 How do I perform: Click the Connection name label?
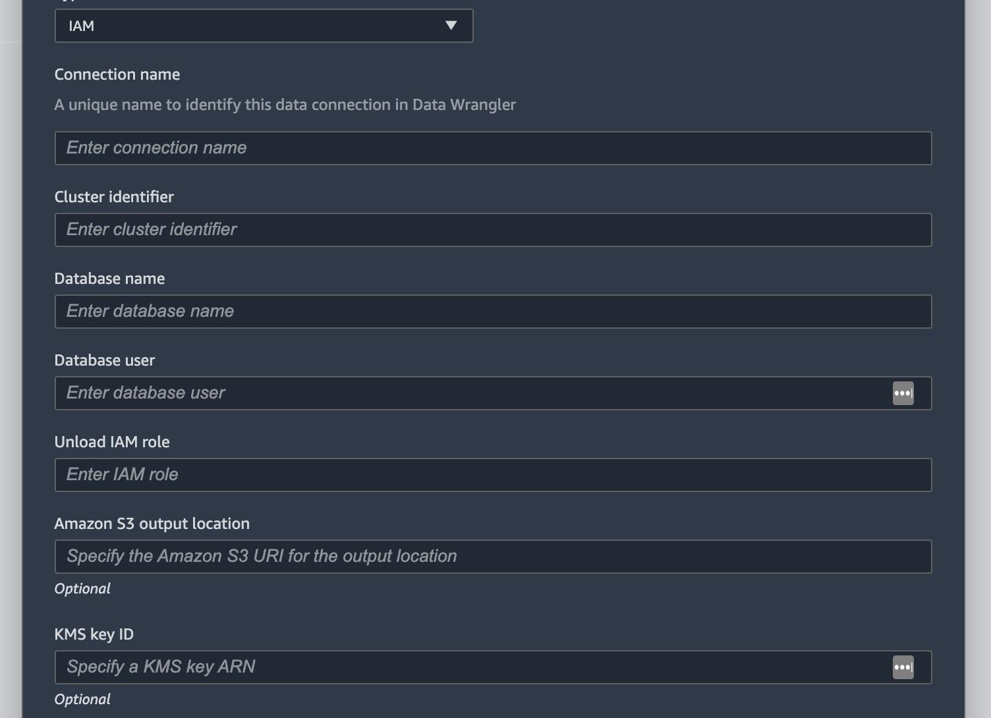(117, 74)
